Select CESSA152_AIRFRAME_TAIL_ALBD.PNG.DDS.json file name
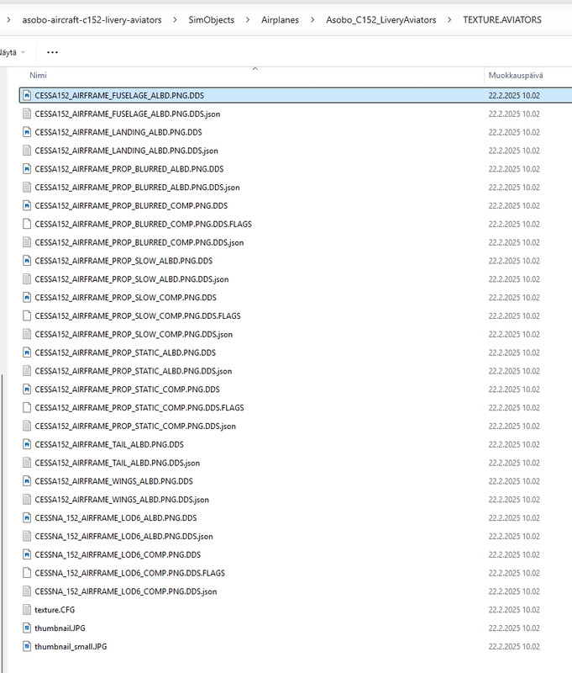Screen dimensions: 572x673 point(118,463)
